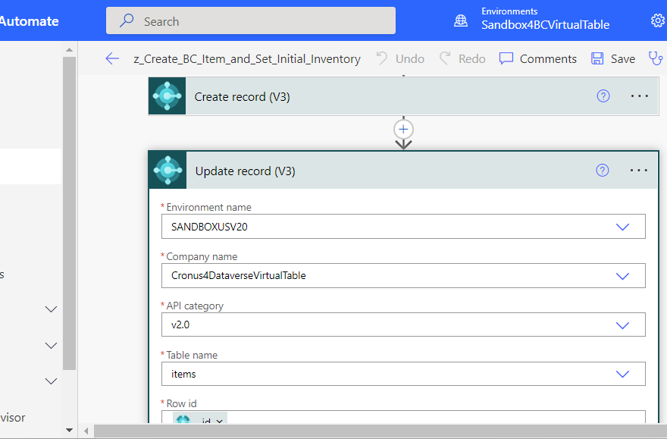The width and height of the screenshot is (667, 439).
Task: Expand the Company name dropdown
Action: pyautogui.click(x=623, y=276)
